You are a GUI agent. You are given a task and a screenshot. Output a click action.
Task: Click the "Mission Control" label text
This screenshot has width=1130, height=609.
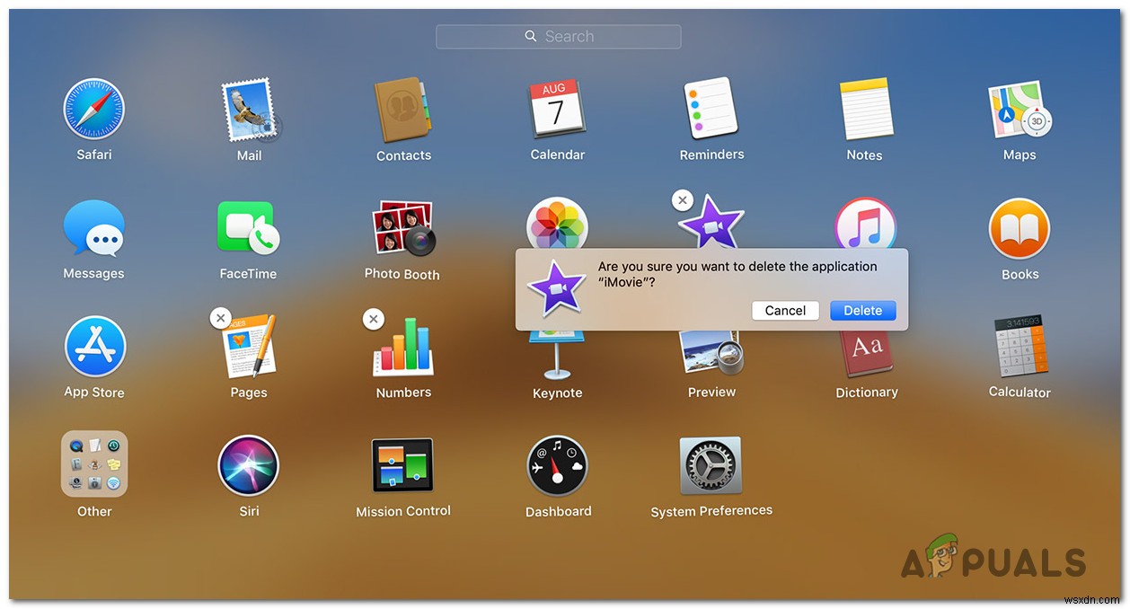pyautogui.click(x=403, y=511)
